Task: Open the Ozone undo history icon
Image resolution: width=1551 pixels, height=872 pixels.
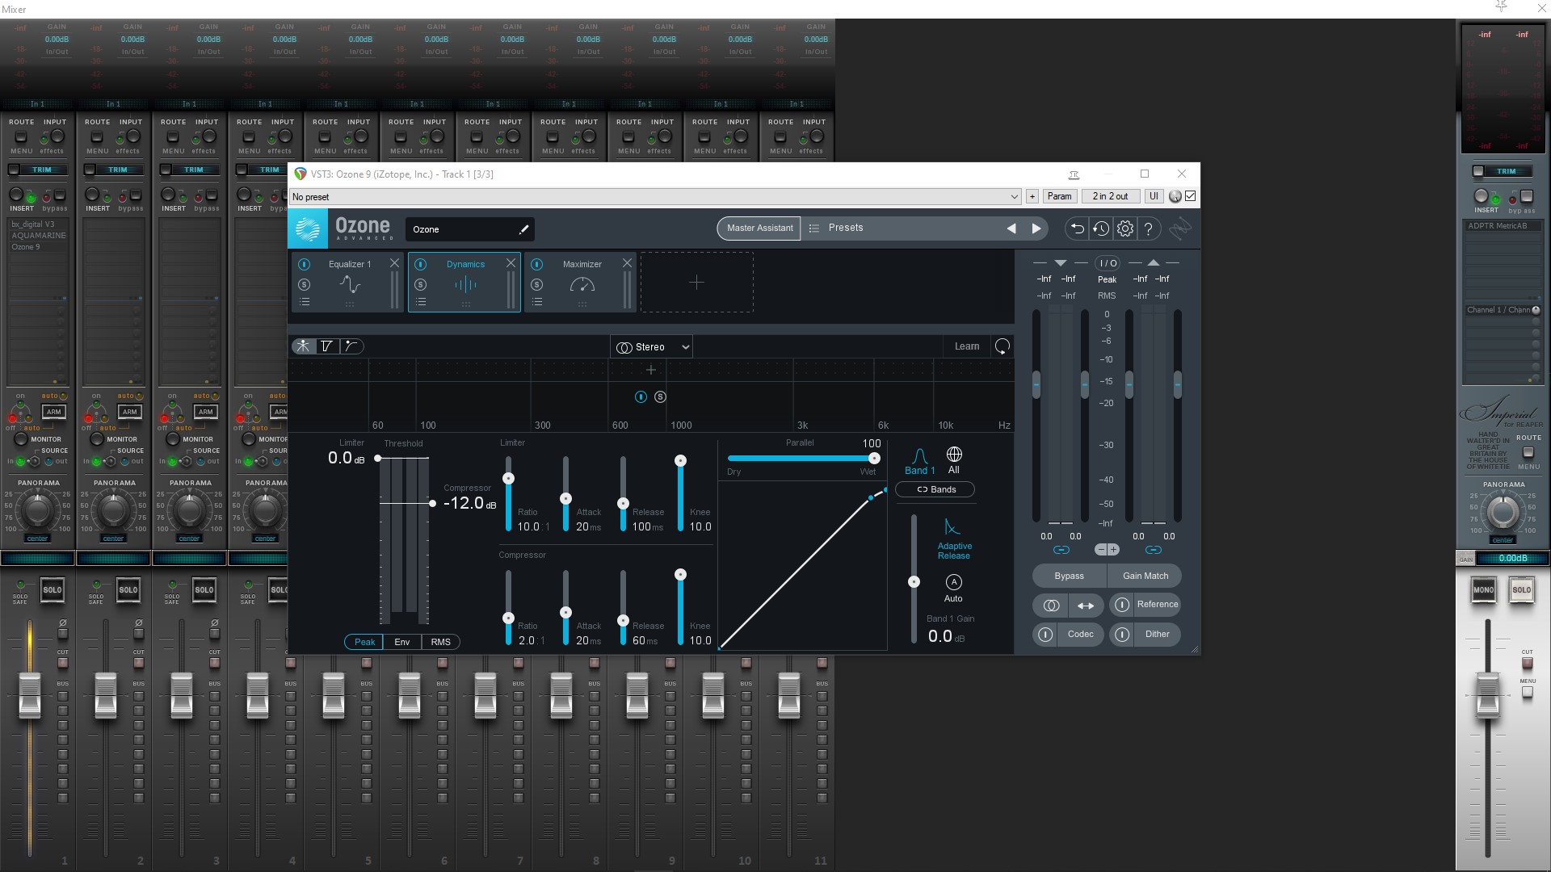Action: 1101,228
